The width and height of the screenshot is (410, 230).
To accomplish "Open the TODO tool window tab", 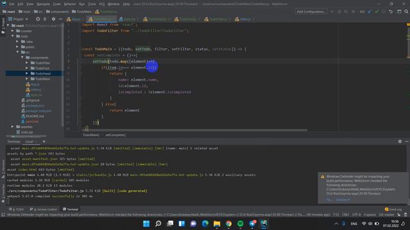I will (16, 210).
